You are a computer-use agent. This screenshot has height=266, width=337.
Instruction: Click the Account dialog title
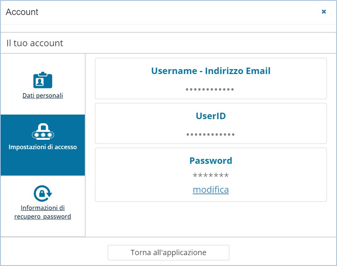coord(22,12)
